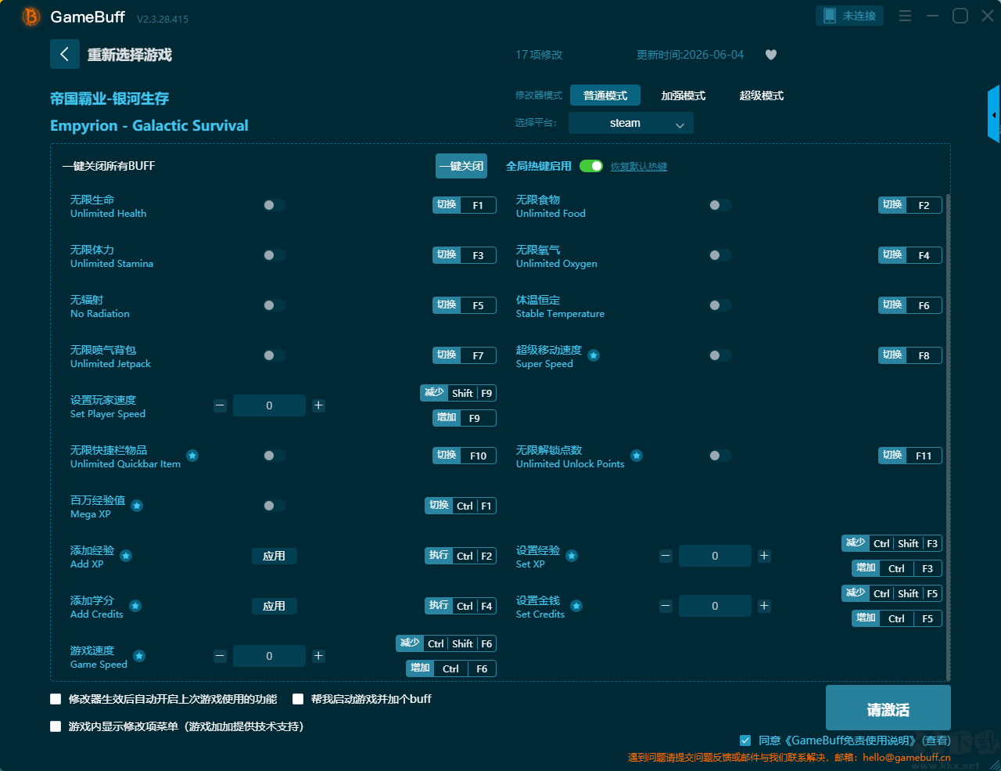
Task: Click 一键关闭 button
Action: point(461,166)
